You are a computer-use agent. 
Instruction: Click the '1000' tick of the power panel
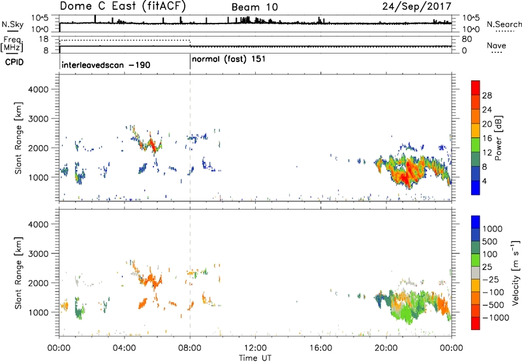pyautogui.click(x=38, y=177)
